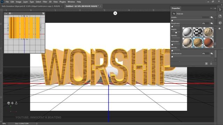
Task: Choose the wood grain material preset
Action: [198, 42]
